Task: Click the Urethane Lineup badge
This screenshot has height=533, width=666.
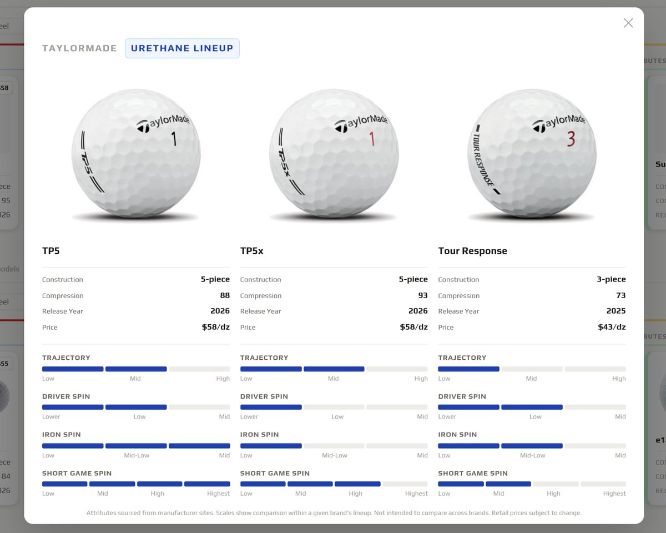Action: coord(182,48)
